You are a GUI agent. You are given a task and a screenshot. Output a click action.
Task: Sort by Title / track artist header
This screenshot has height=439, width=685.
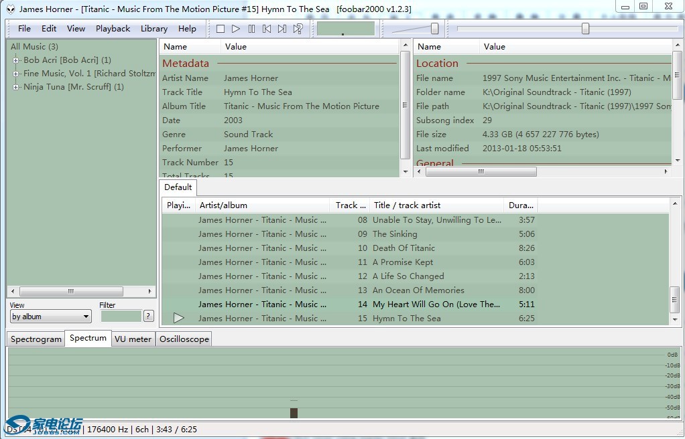point(437,205)
